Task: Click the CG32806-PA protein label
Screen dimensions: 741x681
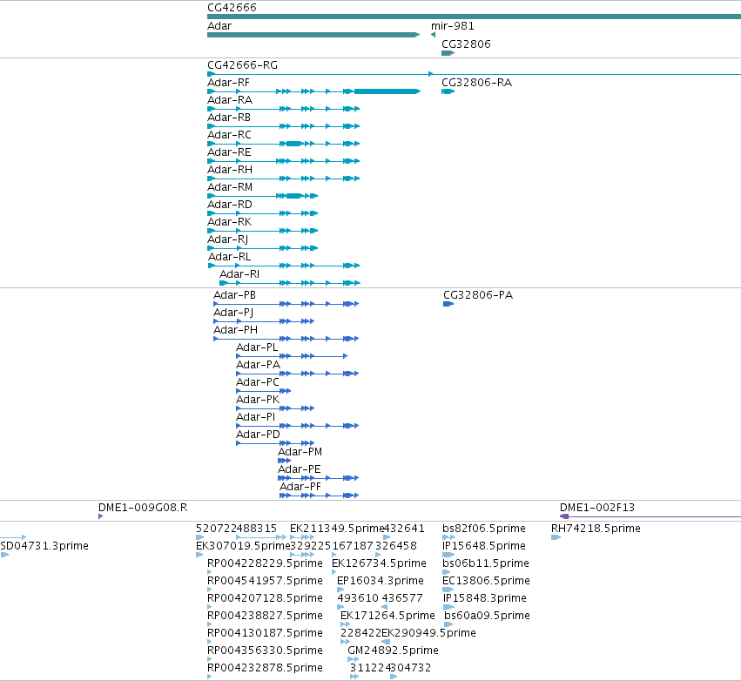Action: point(478,295)
